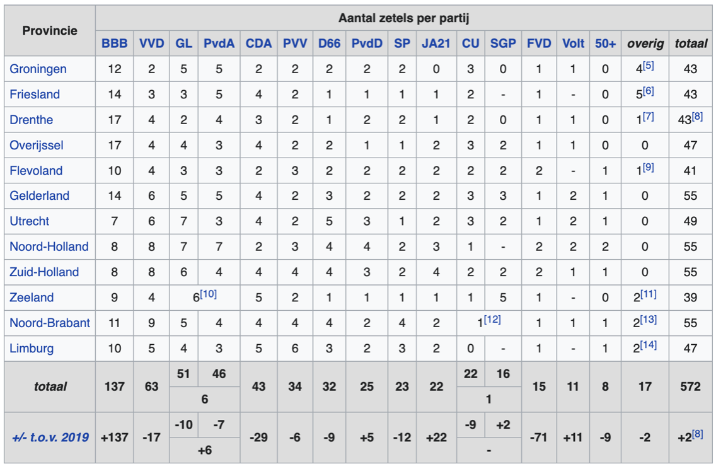This screenshot has width=716, height=469.
Task: Open footnote 10 in Zeeland row
Action: (x=208, y=294)
